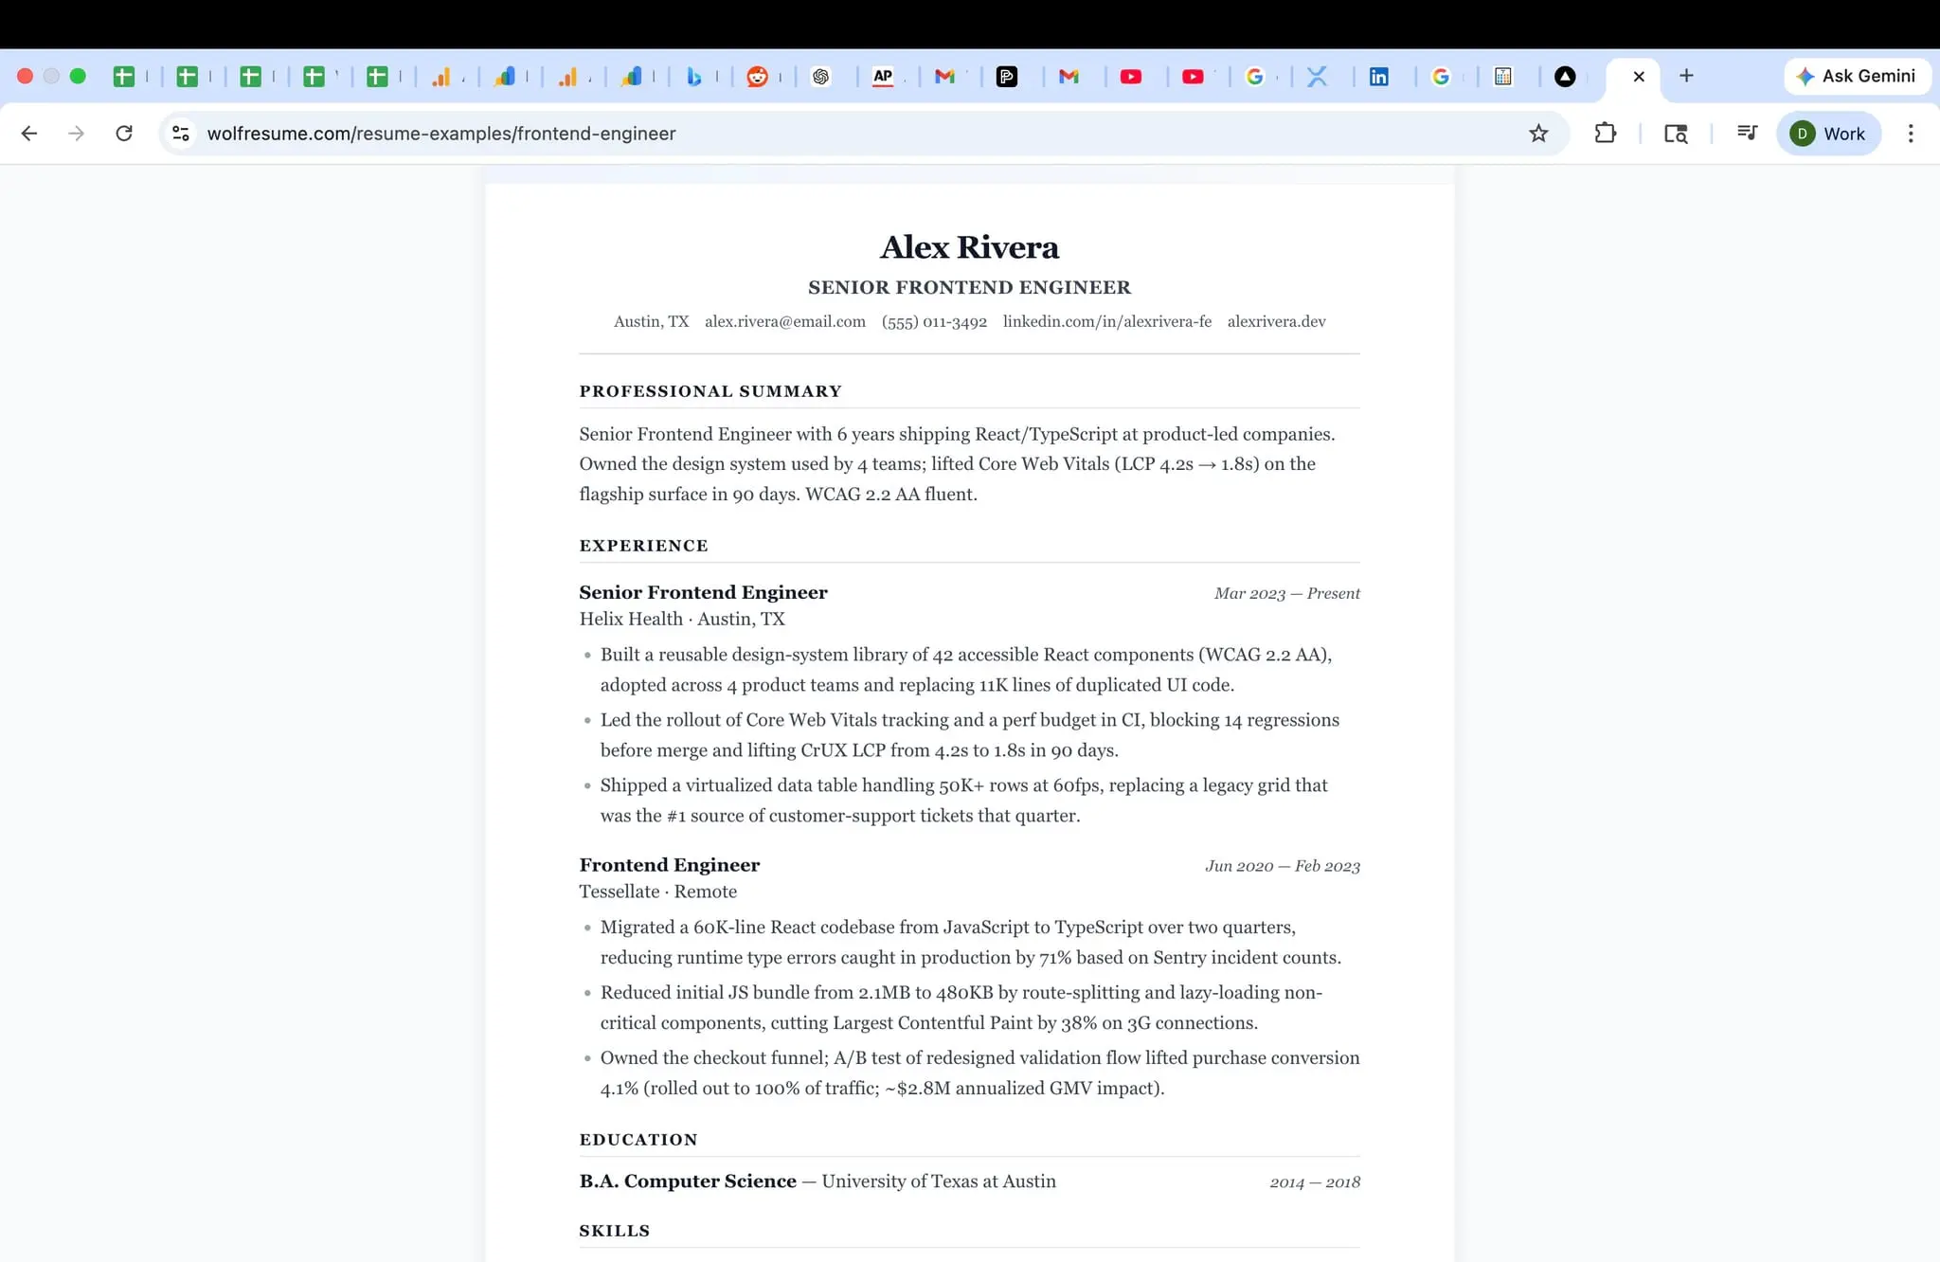The image size is (1940, 1262).
Task: Switch to the calculator grid icon tab
Action: [1503, 77]
